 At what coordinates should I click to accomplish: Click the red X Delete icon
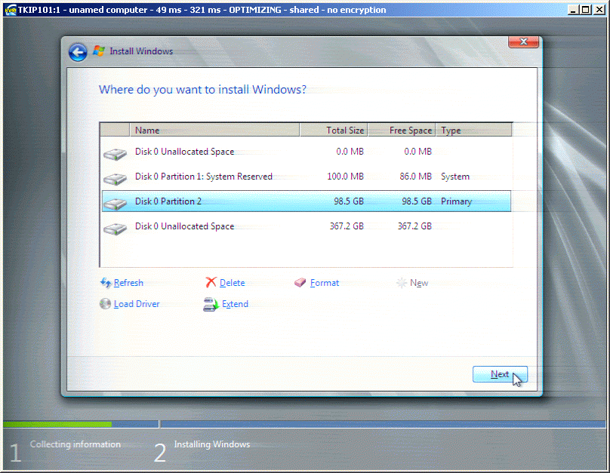[211, 282]
